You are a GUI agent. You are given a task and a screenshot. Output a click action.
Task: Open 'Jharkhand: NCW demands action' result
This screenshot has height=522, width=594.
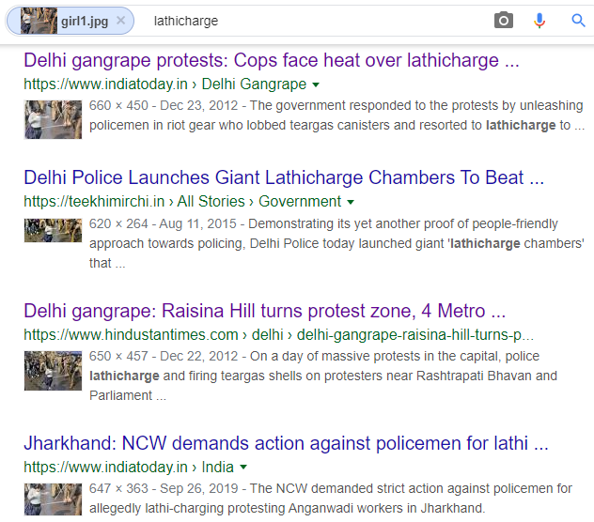286,443
